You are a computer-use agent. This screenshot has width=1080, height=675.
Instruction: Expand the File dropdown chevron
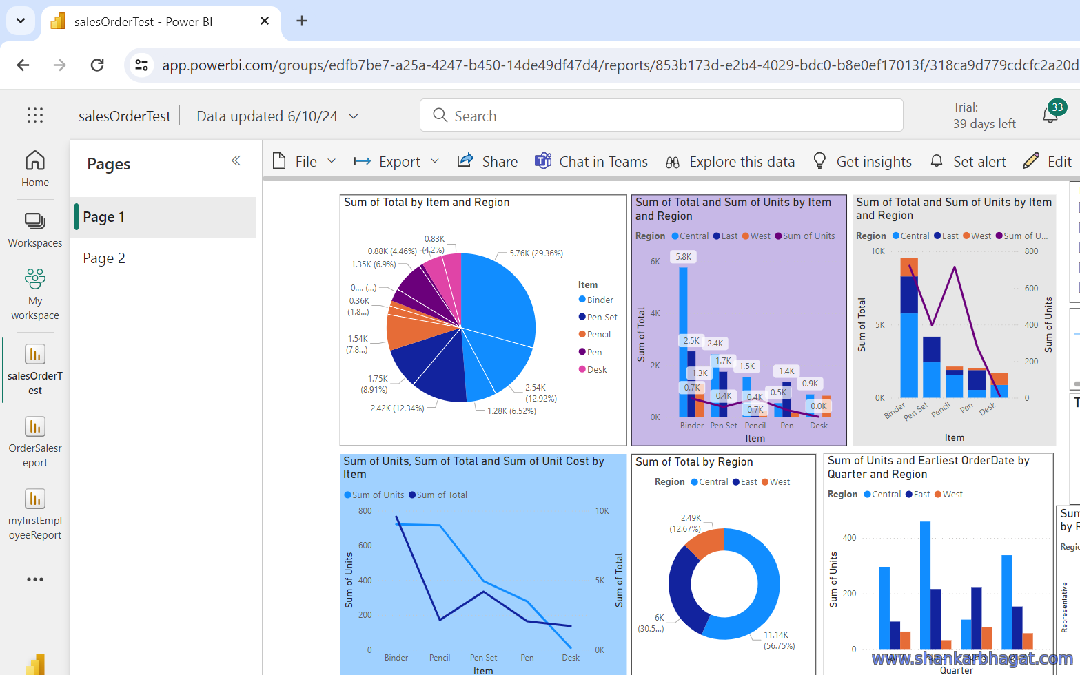pos(332,161)
